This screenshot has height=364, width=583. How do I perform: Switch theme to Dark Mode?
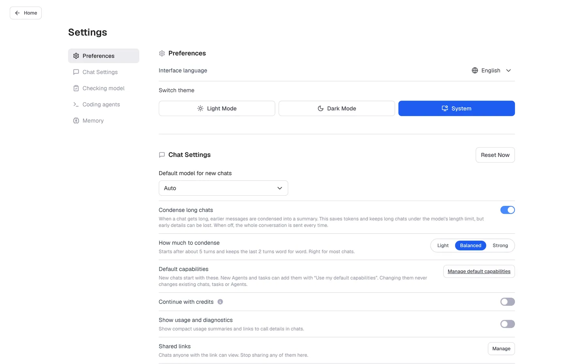coord(337,108)
